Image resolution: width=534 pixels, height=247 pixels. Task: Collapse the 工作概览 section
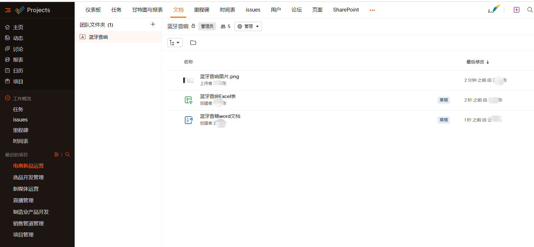point(8,98)
